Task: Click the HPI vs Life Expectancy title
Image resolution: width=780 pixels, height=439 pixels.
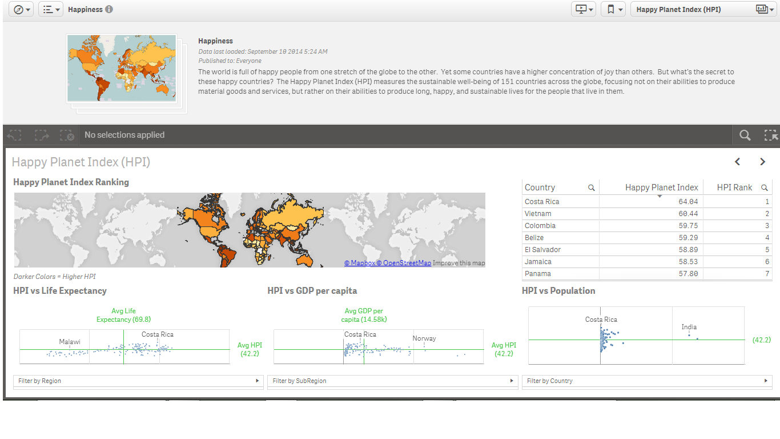Action: [x=60, y=290]
